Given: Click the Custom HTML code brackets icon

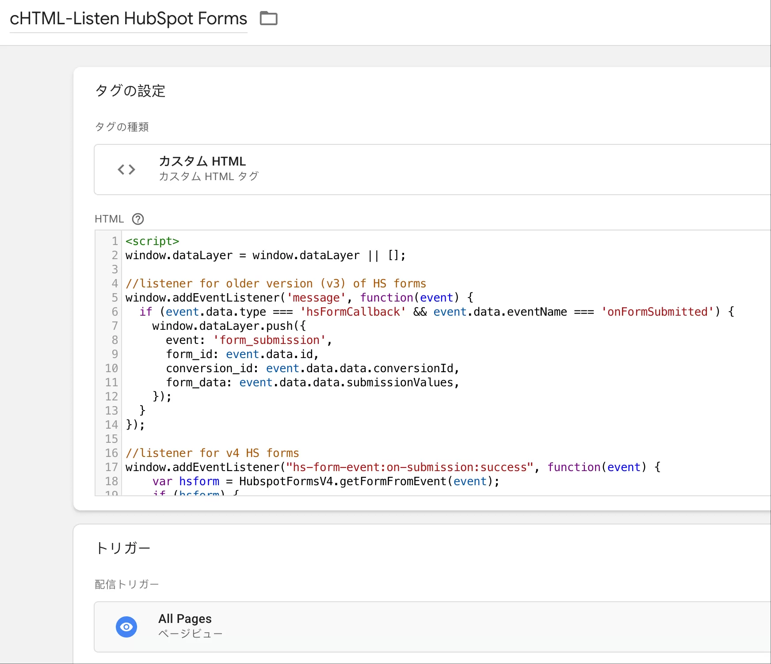Looking at the screenshot, I should coord(126,169).
